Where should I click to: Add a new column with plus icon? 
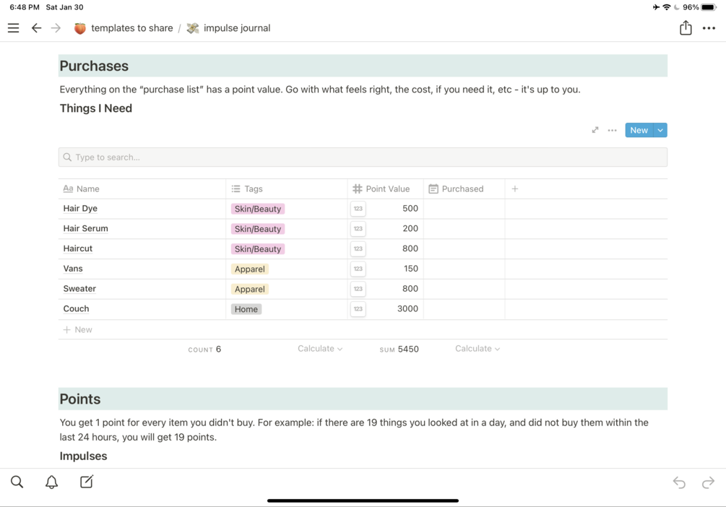(515, 189)
